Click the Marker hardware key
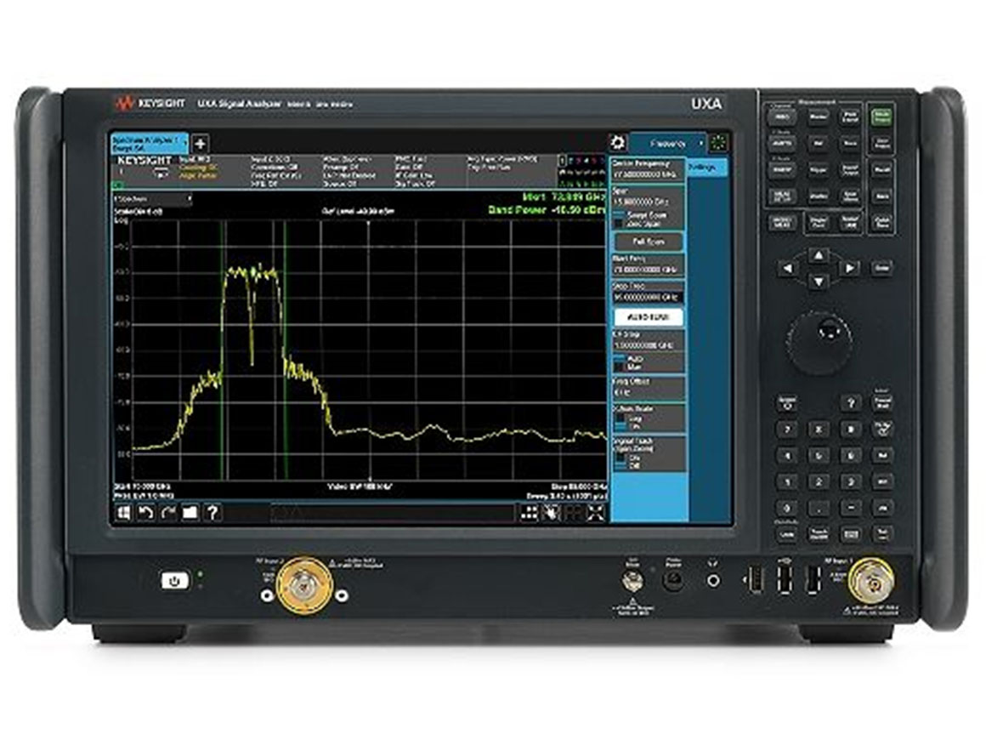Viewport: 986px width, 740px height. (818, 117)
